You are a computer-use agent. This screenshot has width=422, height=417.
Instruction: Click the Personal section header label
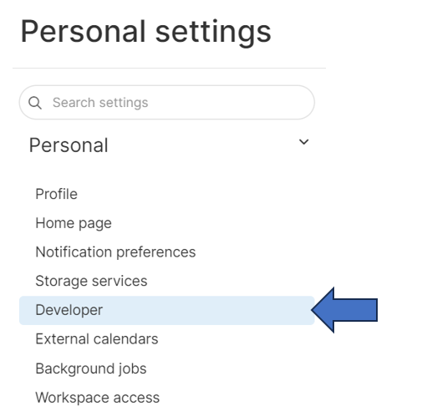click(x=69, y=145)
